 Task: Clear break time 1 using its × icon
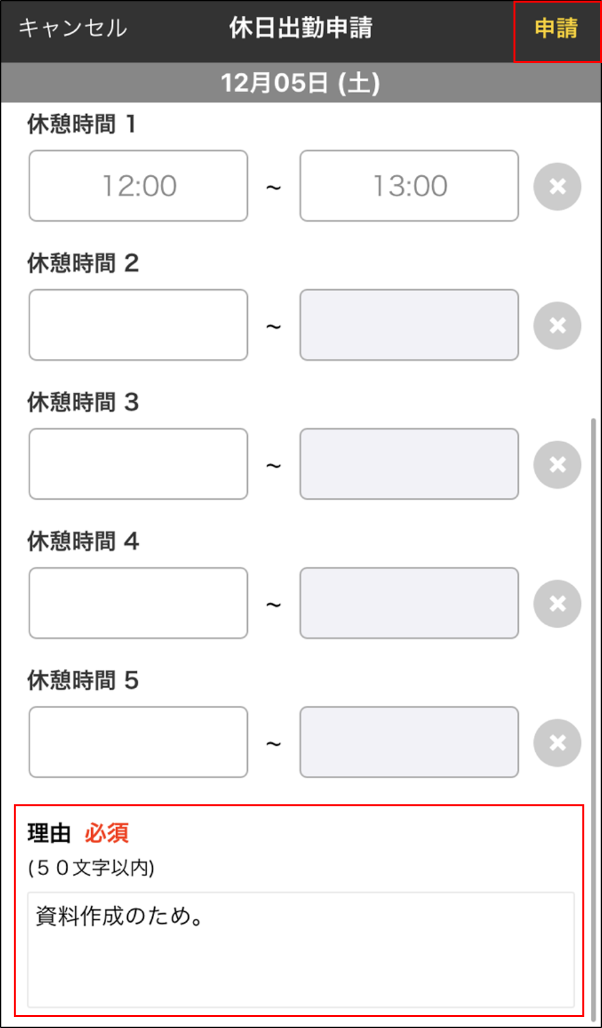557,186
